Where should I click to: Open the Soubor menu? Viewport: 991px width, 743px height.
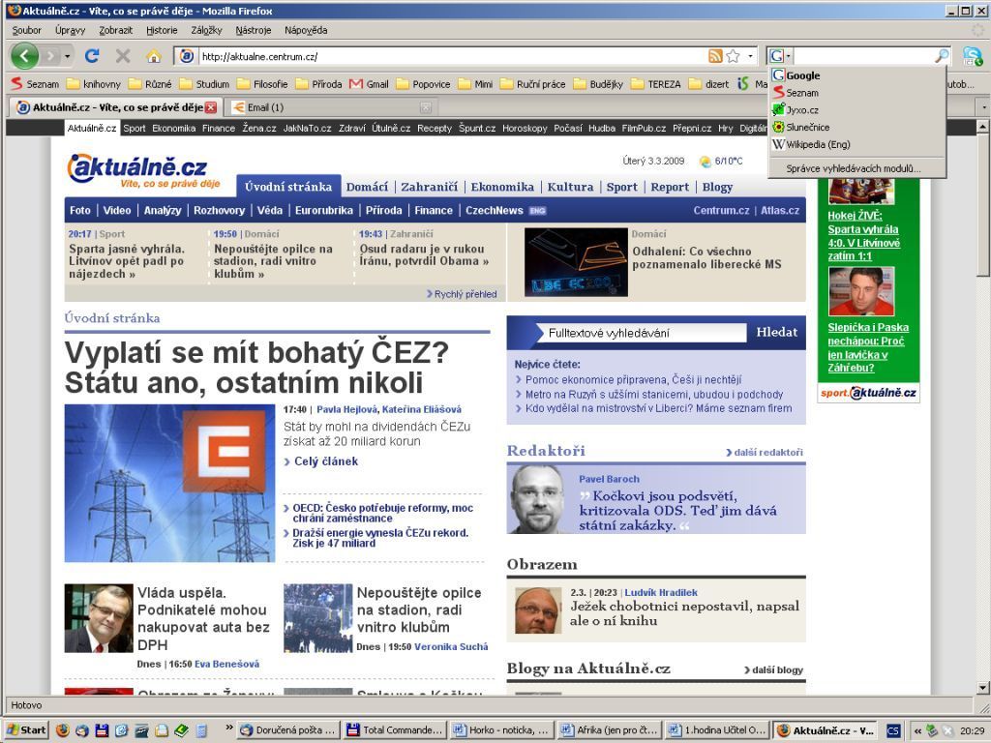coord(26,30)
